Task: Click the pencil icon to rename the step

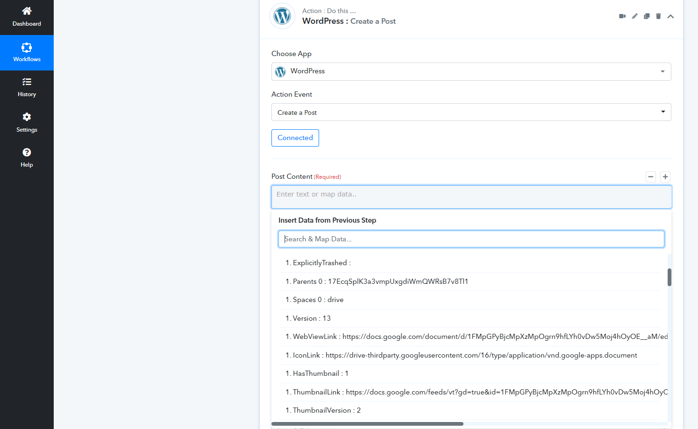Action: click(x=634, y=16)
